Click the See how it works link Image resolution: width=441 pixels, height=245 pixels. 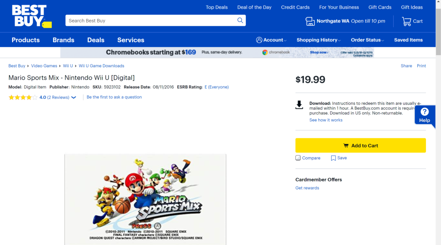coord(326,120)
